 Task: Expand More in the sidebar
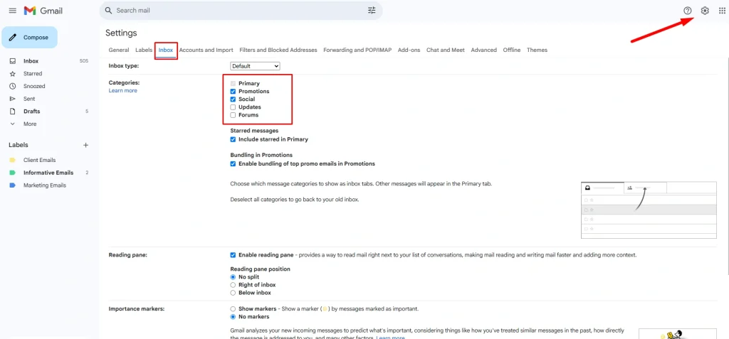(x=29, y=124)
